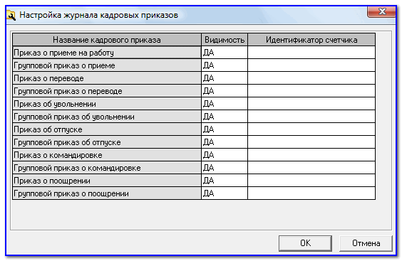Click counter ID field for Приказ об увольнении
The height and width of the screenshot is (261, 402).
pos(311,104)
